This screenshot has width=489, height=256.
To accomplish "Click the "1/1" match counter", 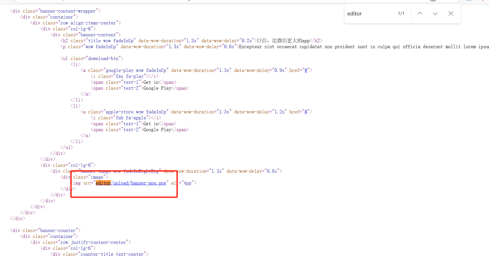I will 401,13.
